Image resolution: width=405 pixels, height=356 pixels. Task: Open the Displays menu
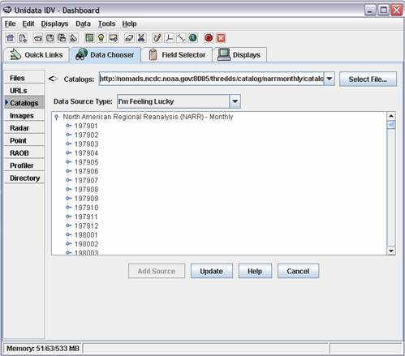[54, 24]
